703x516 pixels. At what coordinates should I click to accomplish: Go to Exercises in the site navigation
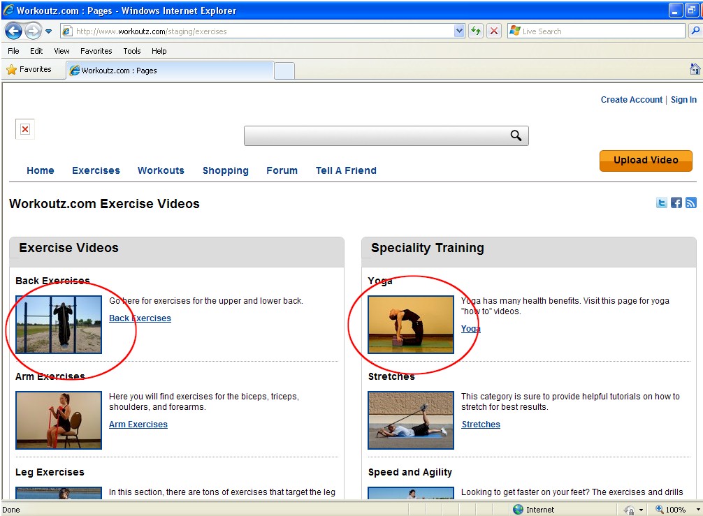coord(96,170)
